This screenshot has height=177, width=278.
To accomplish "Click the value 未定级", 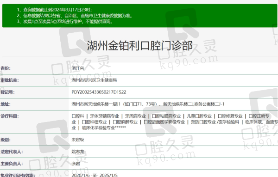I will pos(78,140).
